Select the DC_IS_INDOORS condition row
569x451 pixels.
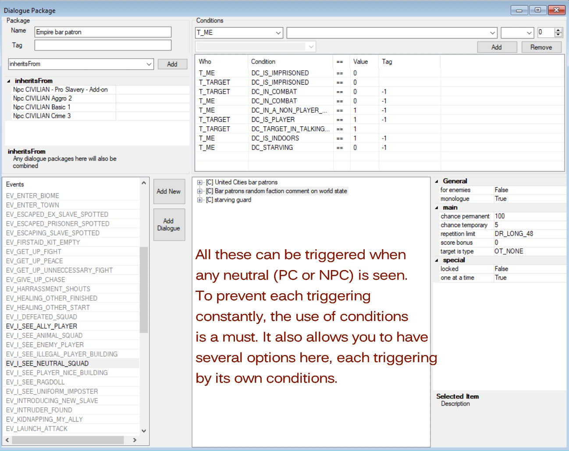pyautogui.click(x=380, y=138)
